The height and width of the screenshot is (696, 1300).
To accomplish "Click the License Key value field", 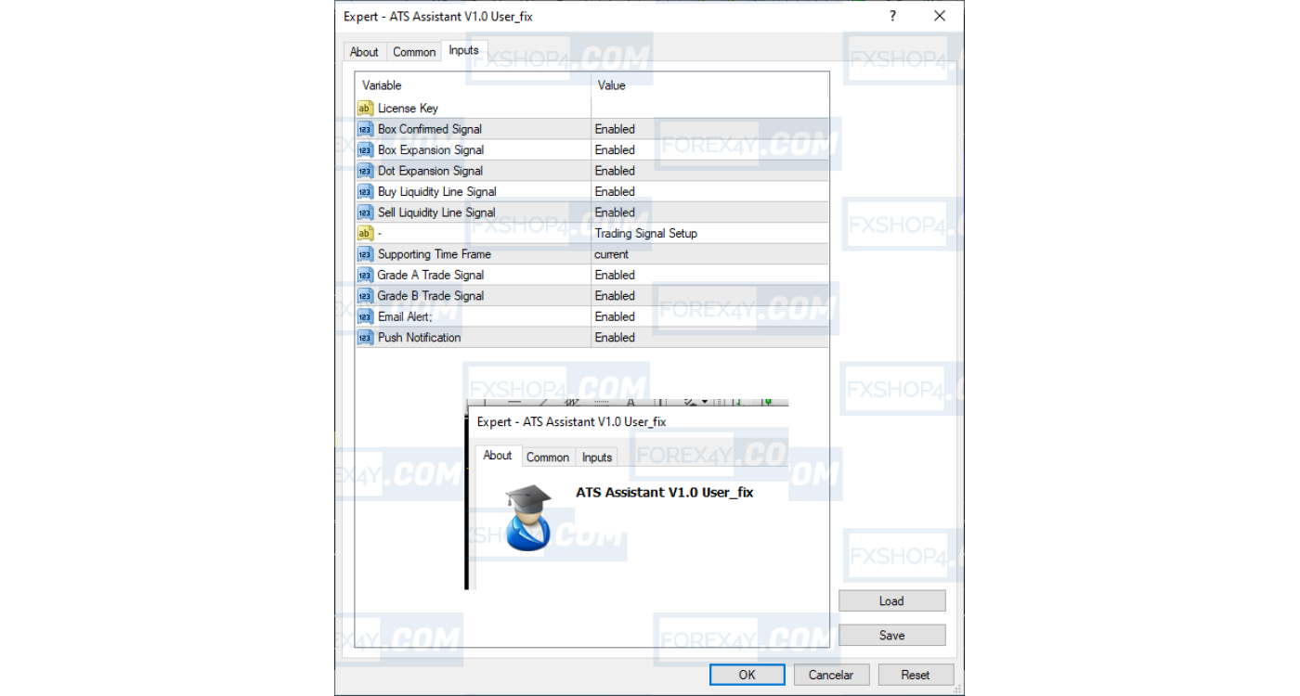I will coord(709,108).
